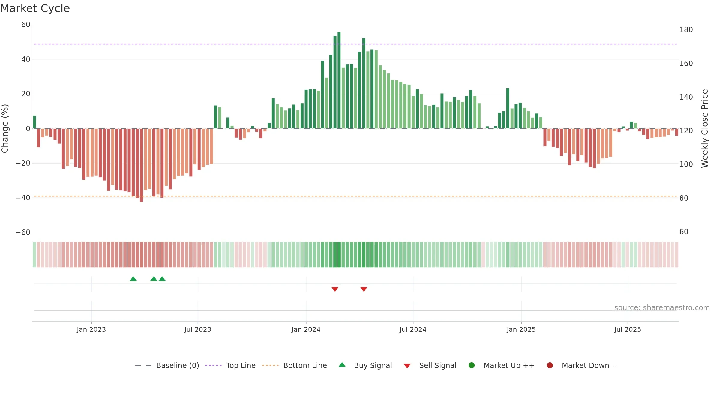Click the purple dotted Top Line legend sample

point(213,365)
